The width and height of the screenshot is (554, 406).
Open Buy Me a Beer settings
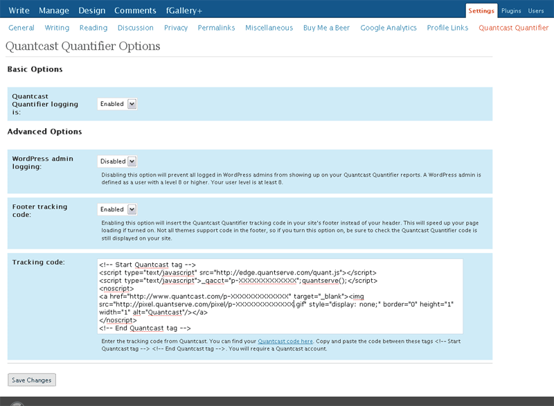[326, 28]
